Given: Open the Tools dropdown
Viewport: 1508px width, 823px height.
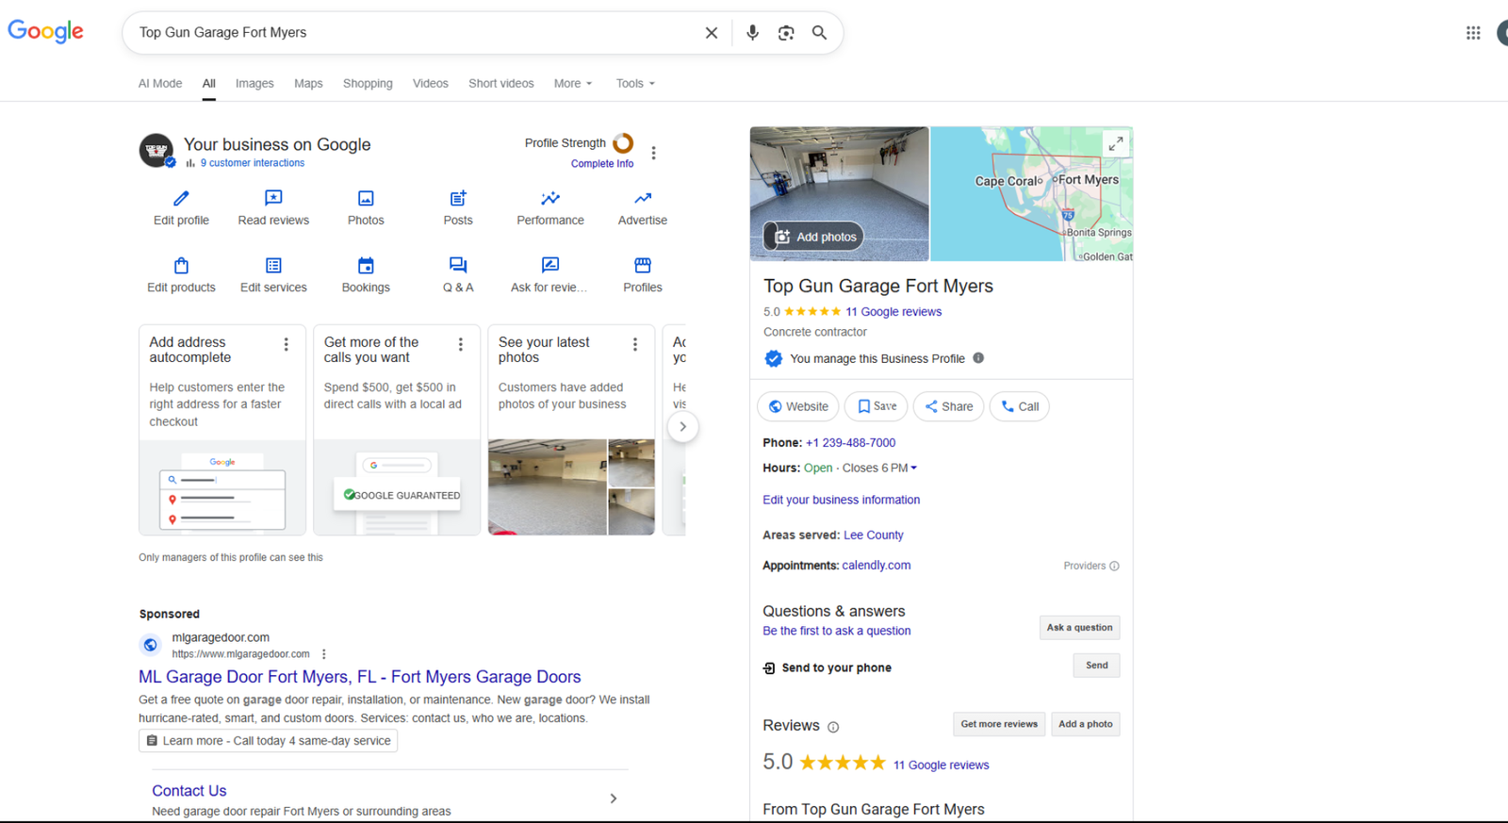Looking at the screenshot, I should click(x=635, y=84).
